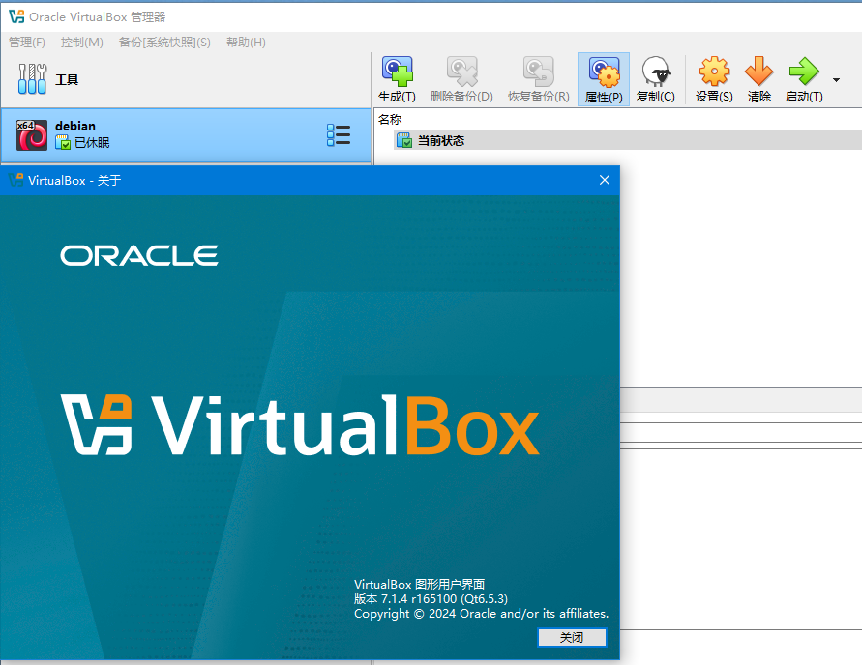The width and height of the screenshot is (862, 665).
Task: Click the debian OS icon
Action: 32,135
